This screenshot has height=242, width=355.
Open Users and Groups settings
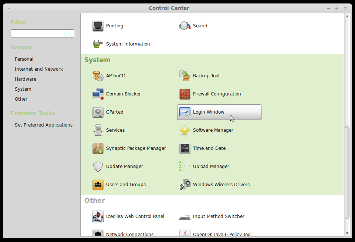[126, 185]
